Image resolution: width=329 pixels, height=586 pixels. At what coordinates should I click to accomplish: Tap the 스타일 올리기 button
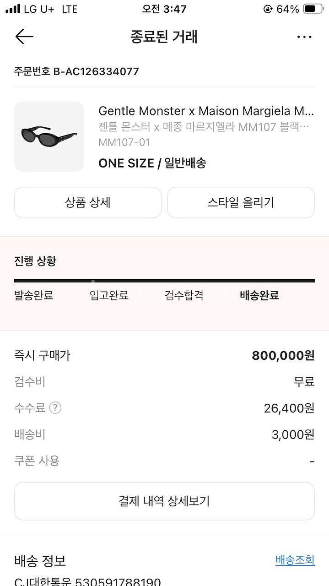click(241, 202)
